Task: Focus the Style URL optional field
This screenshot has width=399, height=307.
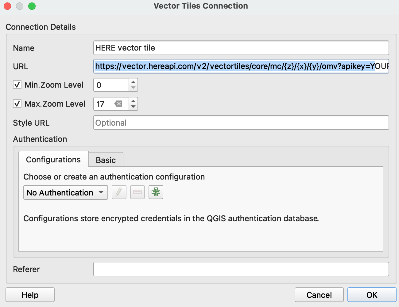Action: coord(241,123)
